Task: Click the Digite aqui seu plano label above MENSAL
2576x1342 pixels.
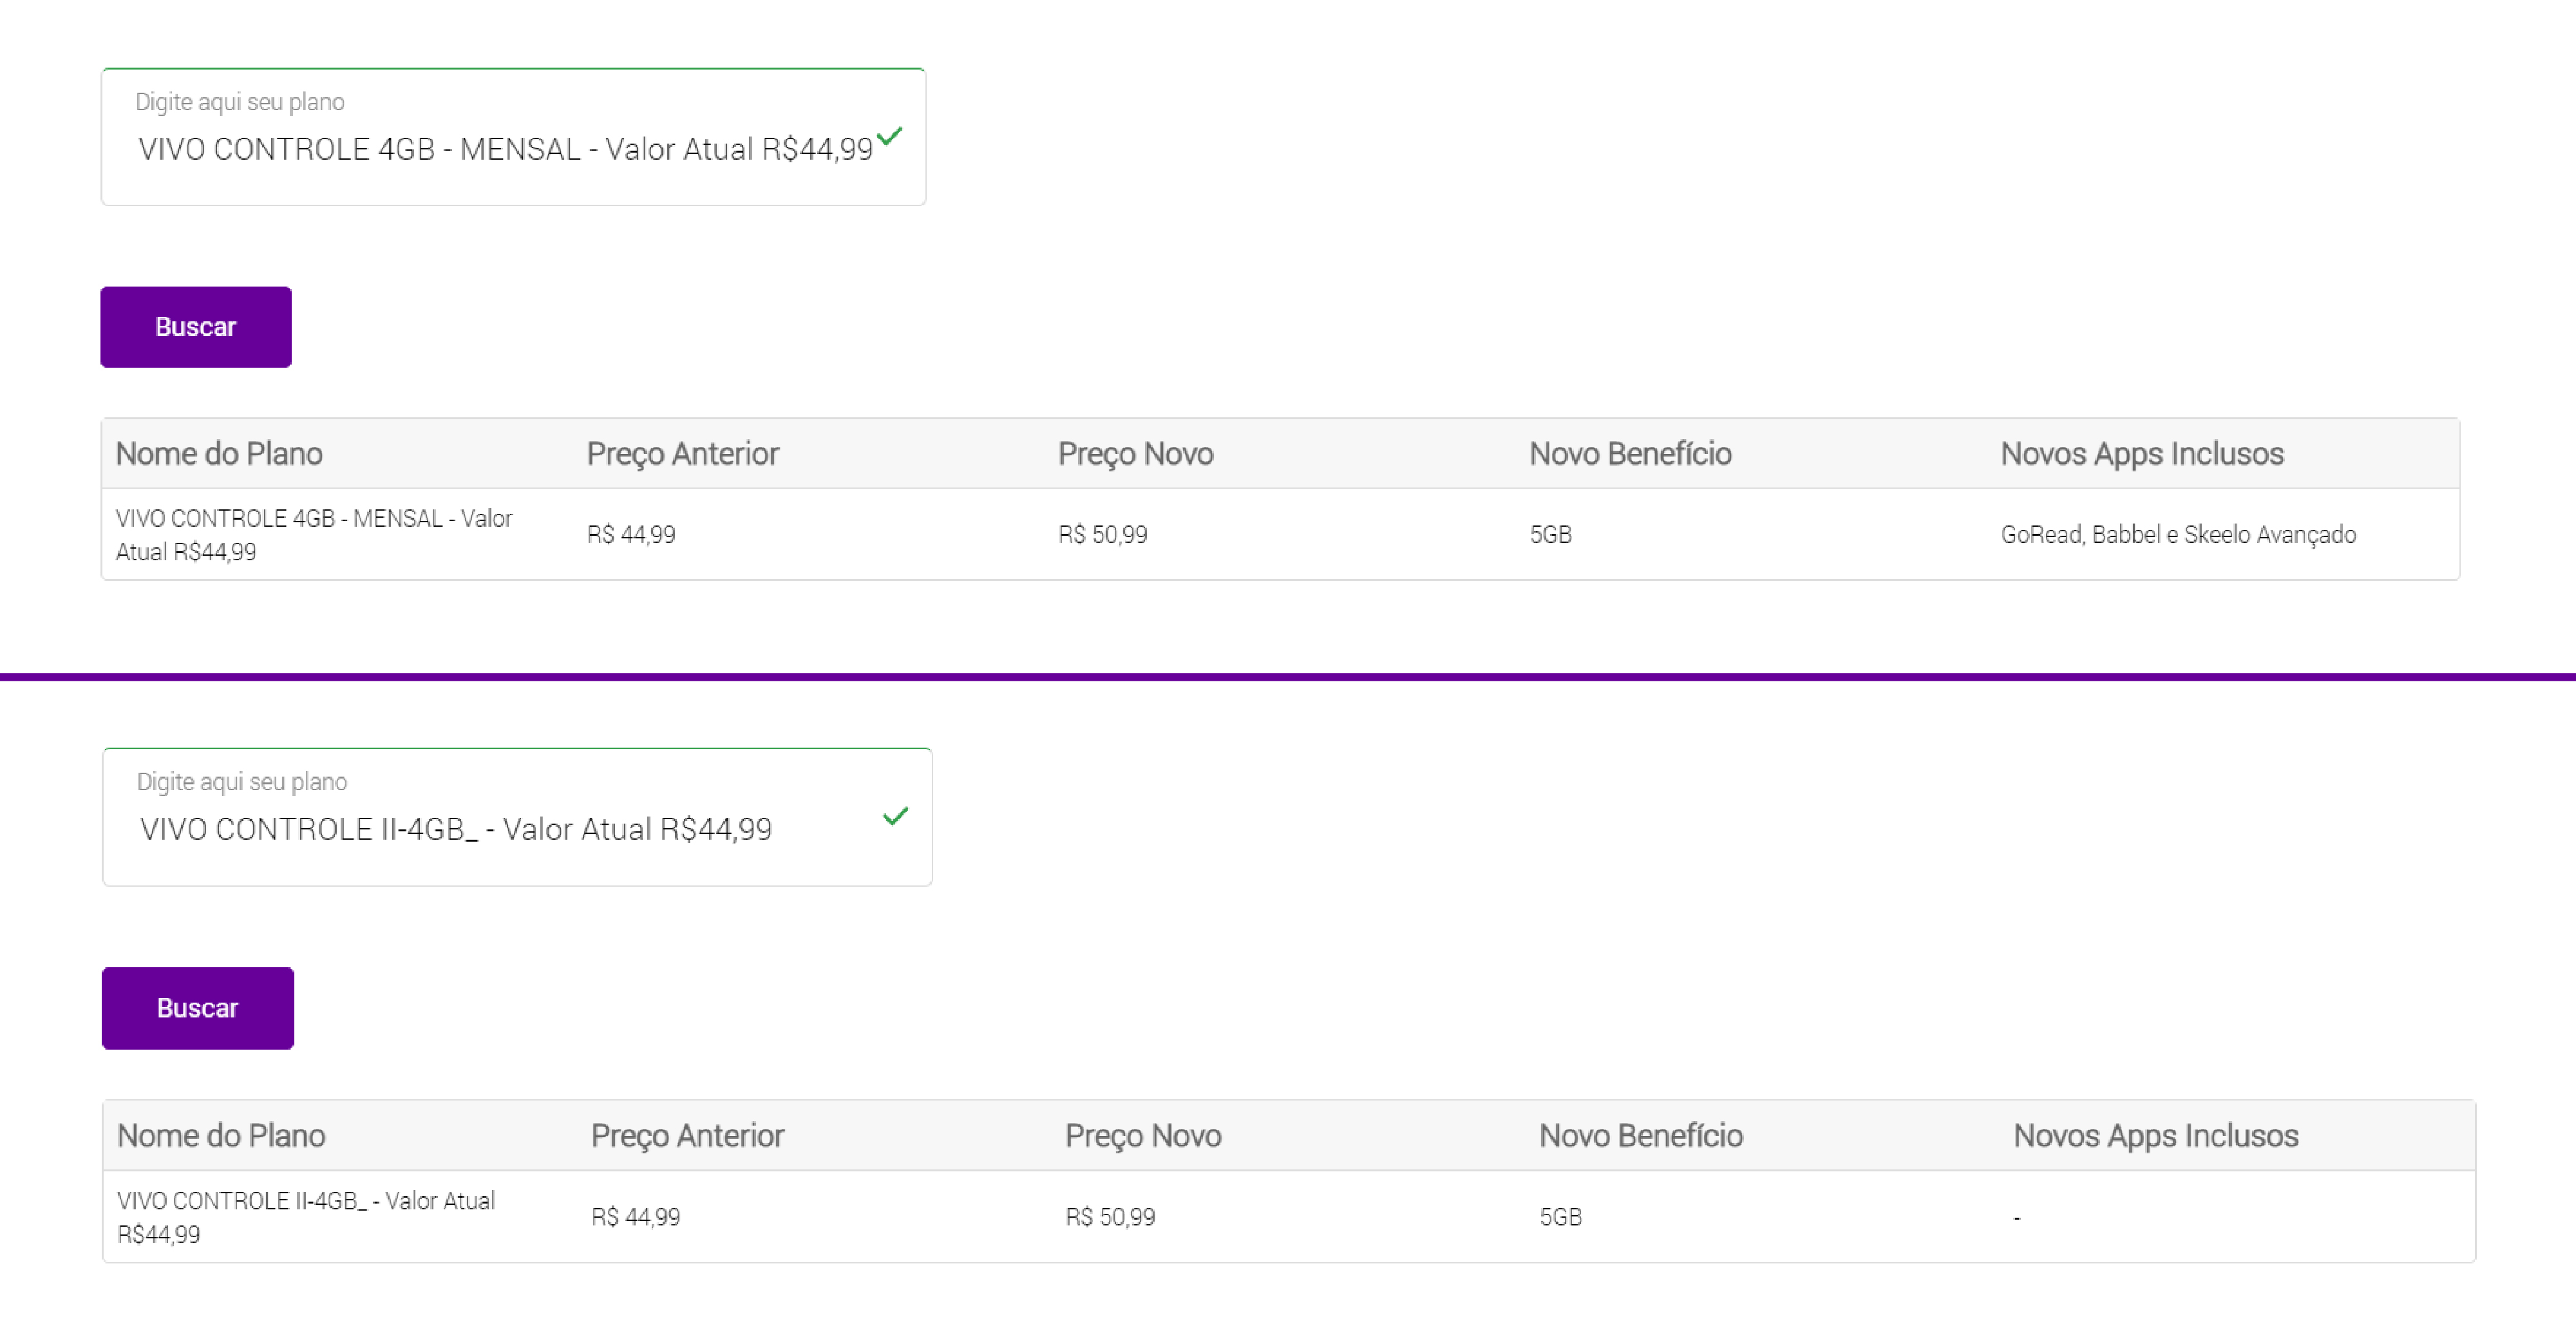Action: (x=240, y=102)
